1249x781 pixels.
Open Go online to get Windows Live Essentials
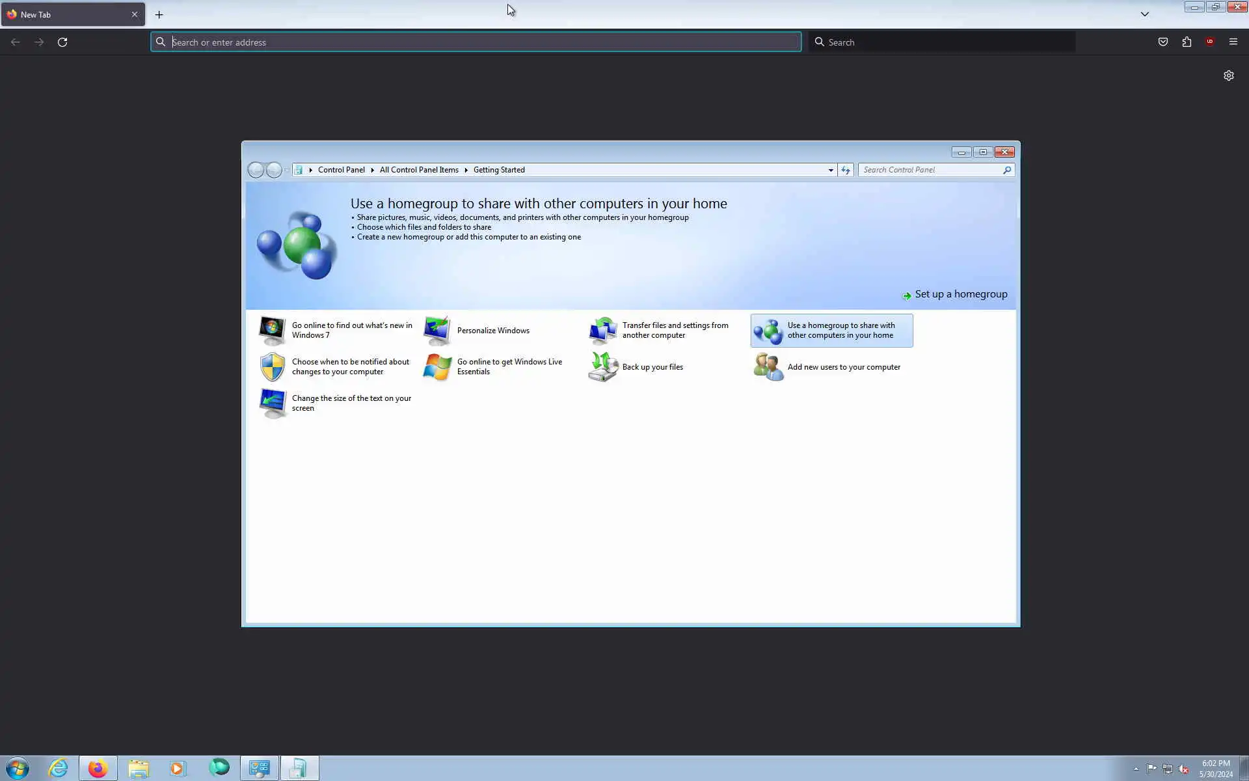(x=509, y=367)
